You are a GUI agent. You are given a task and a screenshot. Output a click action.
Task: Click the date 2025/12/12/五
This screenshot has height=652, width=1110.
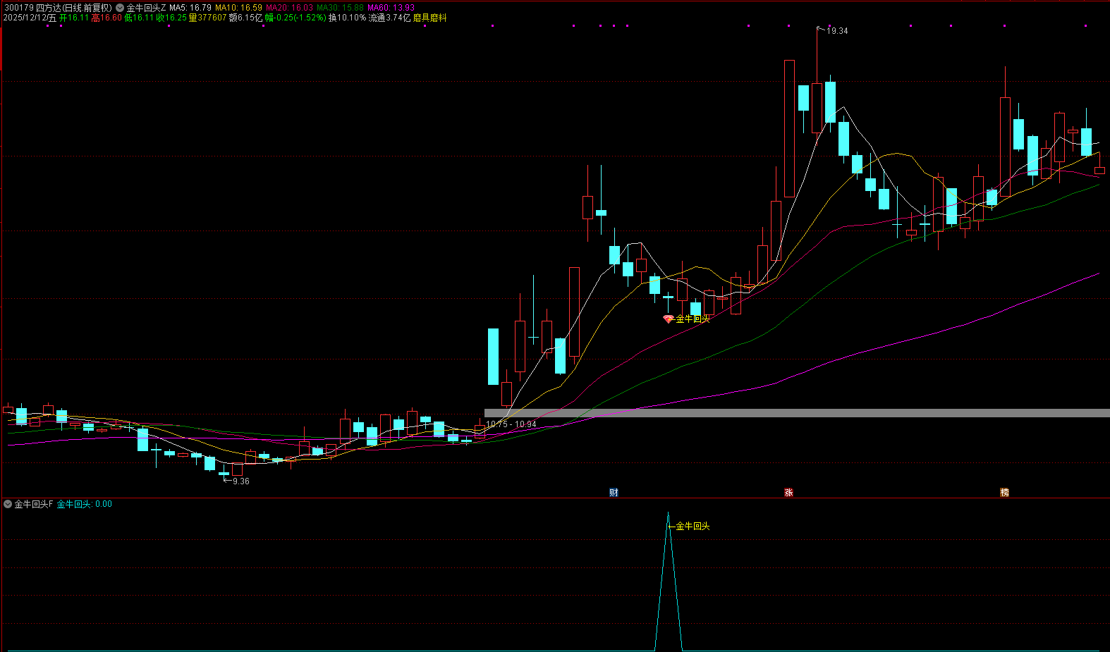(x=30, y=18)
